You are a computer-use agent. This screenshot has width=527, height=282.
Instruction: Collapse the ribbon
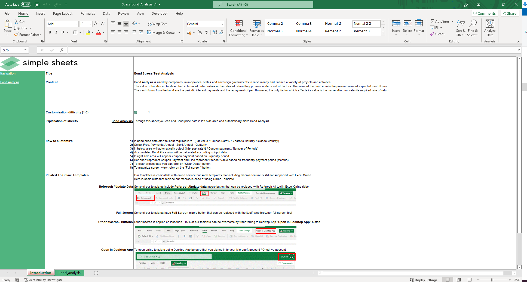(x=519, y=42)
